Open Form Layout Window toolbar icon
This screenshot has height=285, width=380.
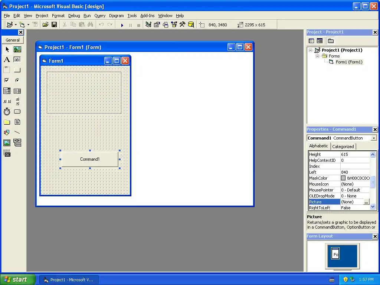click(x=166, y=24)
